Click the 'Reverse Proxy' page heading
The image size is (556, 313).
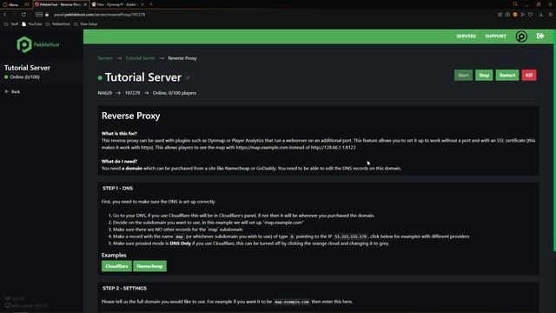point(131,116)
